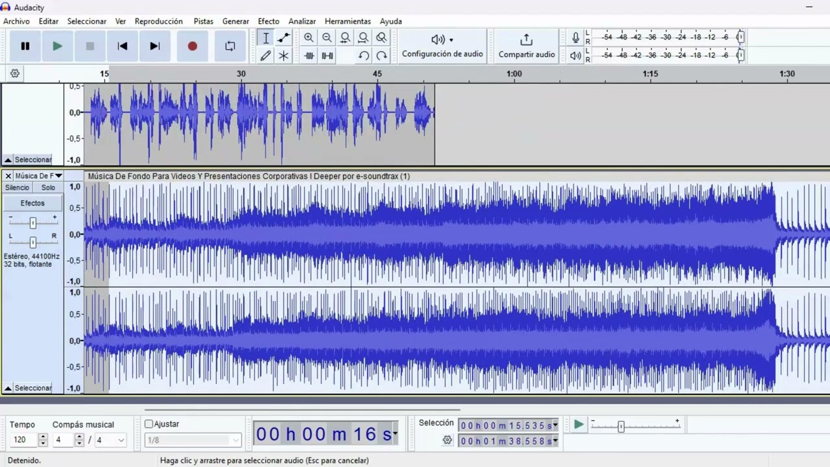Click the Zoom Toggle icon
The image size is (830, 467).
381,38
